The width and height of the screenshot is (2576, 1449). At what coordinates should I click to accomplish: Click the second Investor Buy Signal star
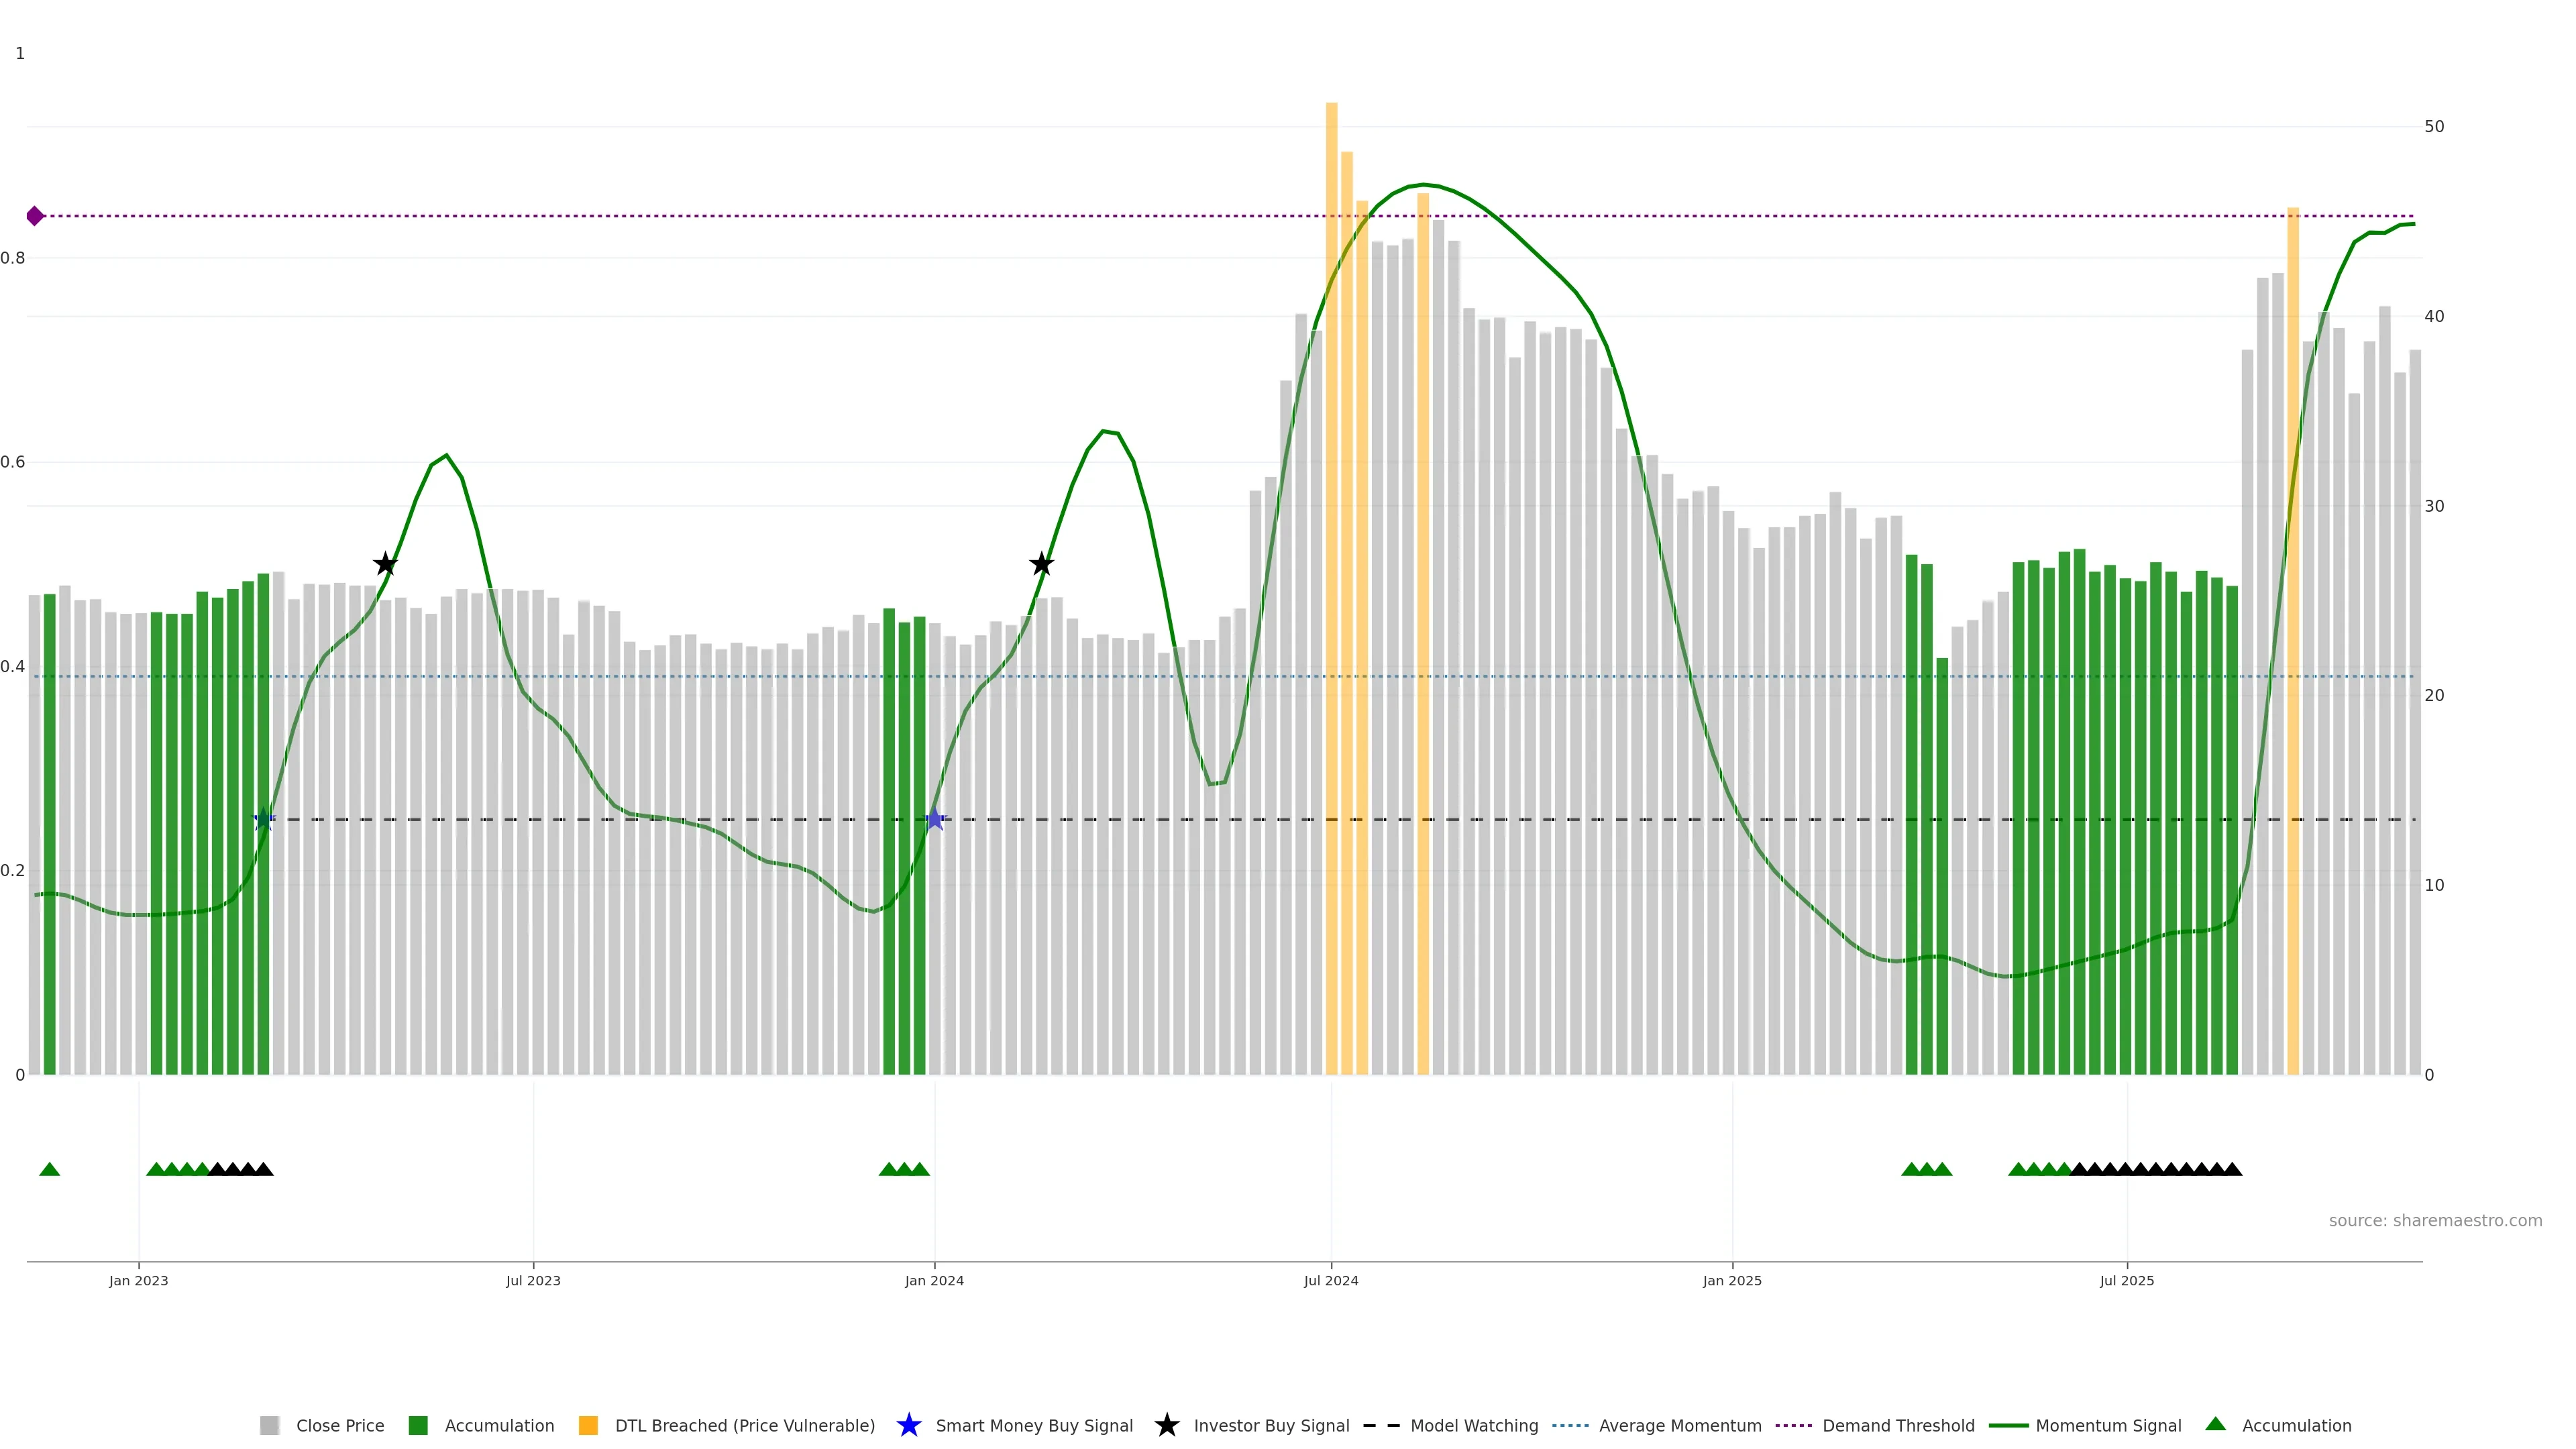click(1041, 564)
